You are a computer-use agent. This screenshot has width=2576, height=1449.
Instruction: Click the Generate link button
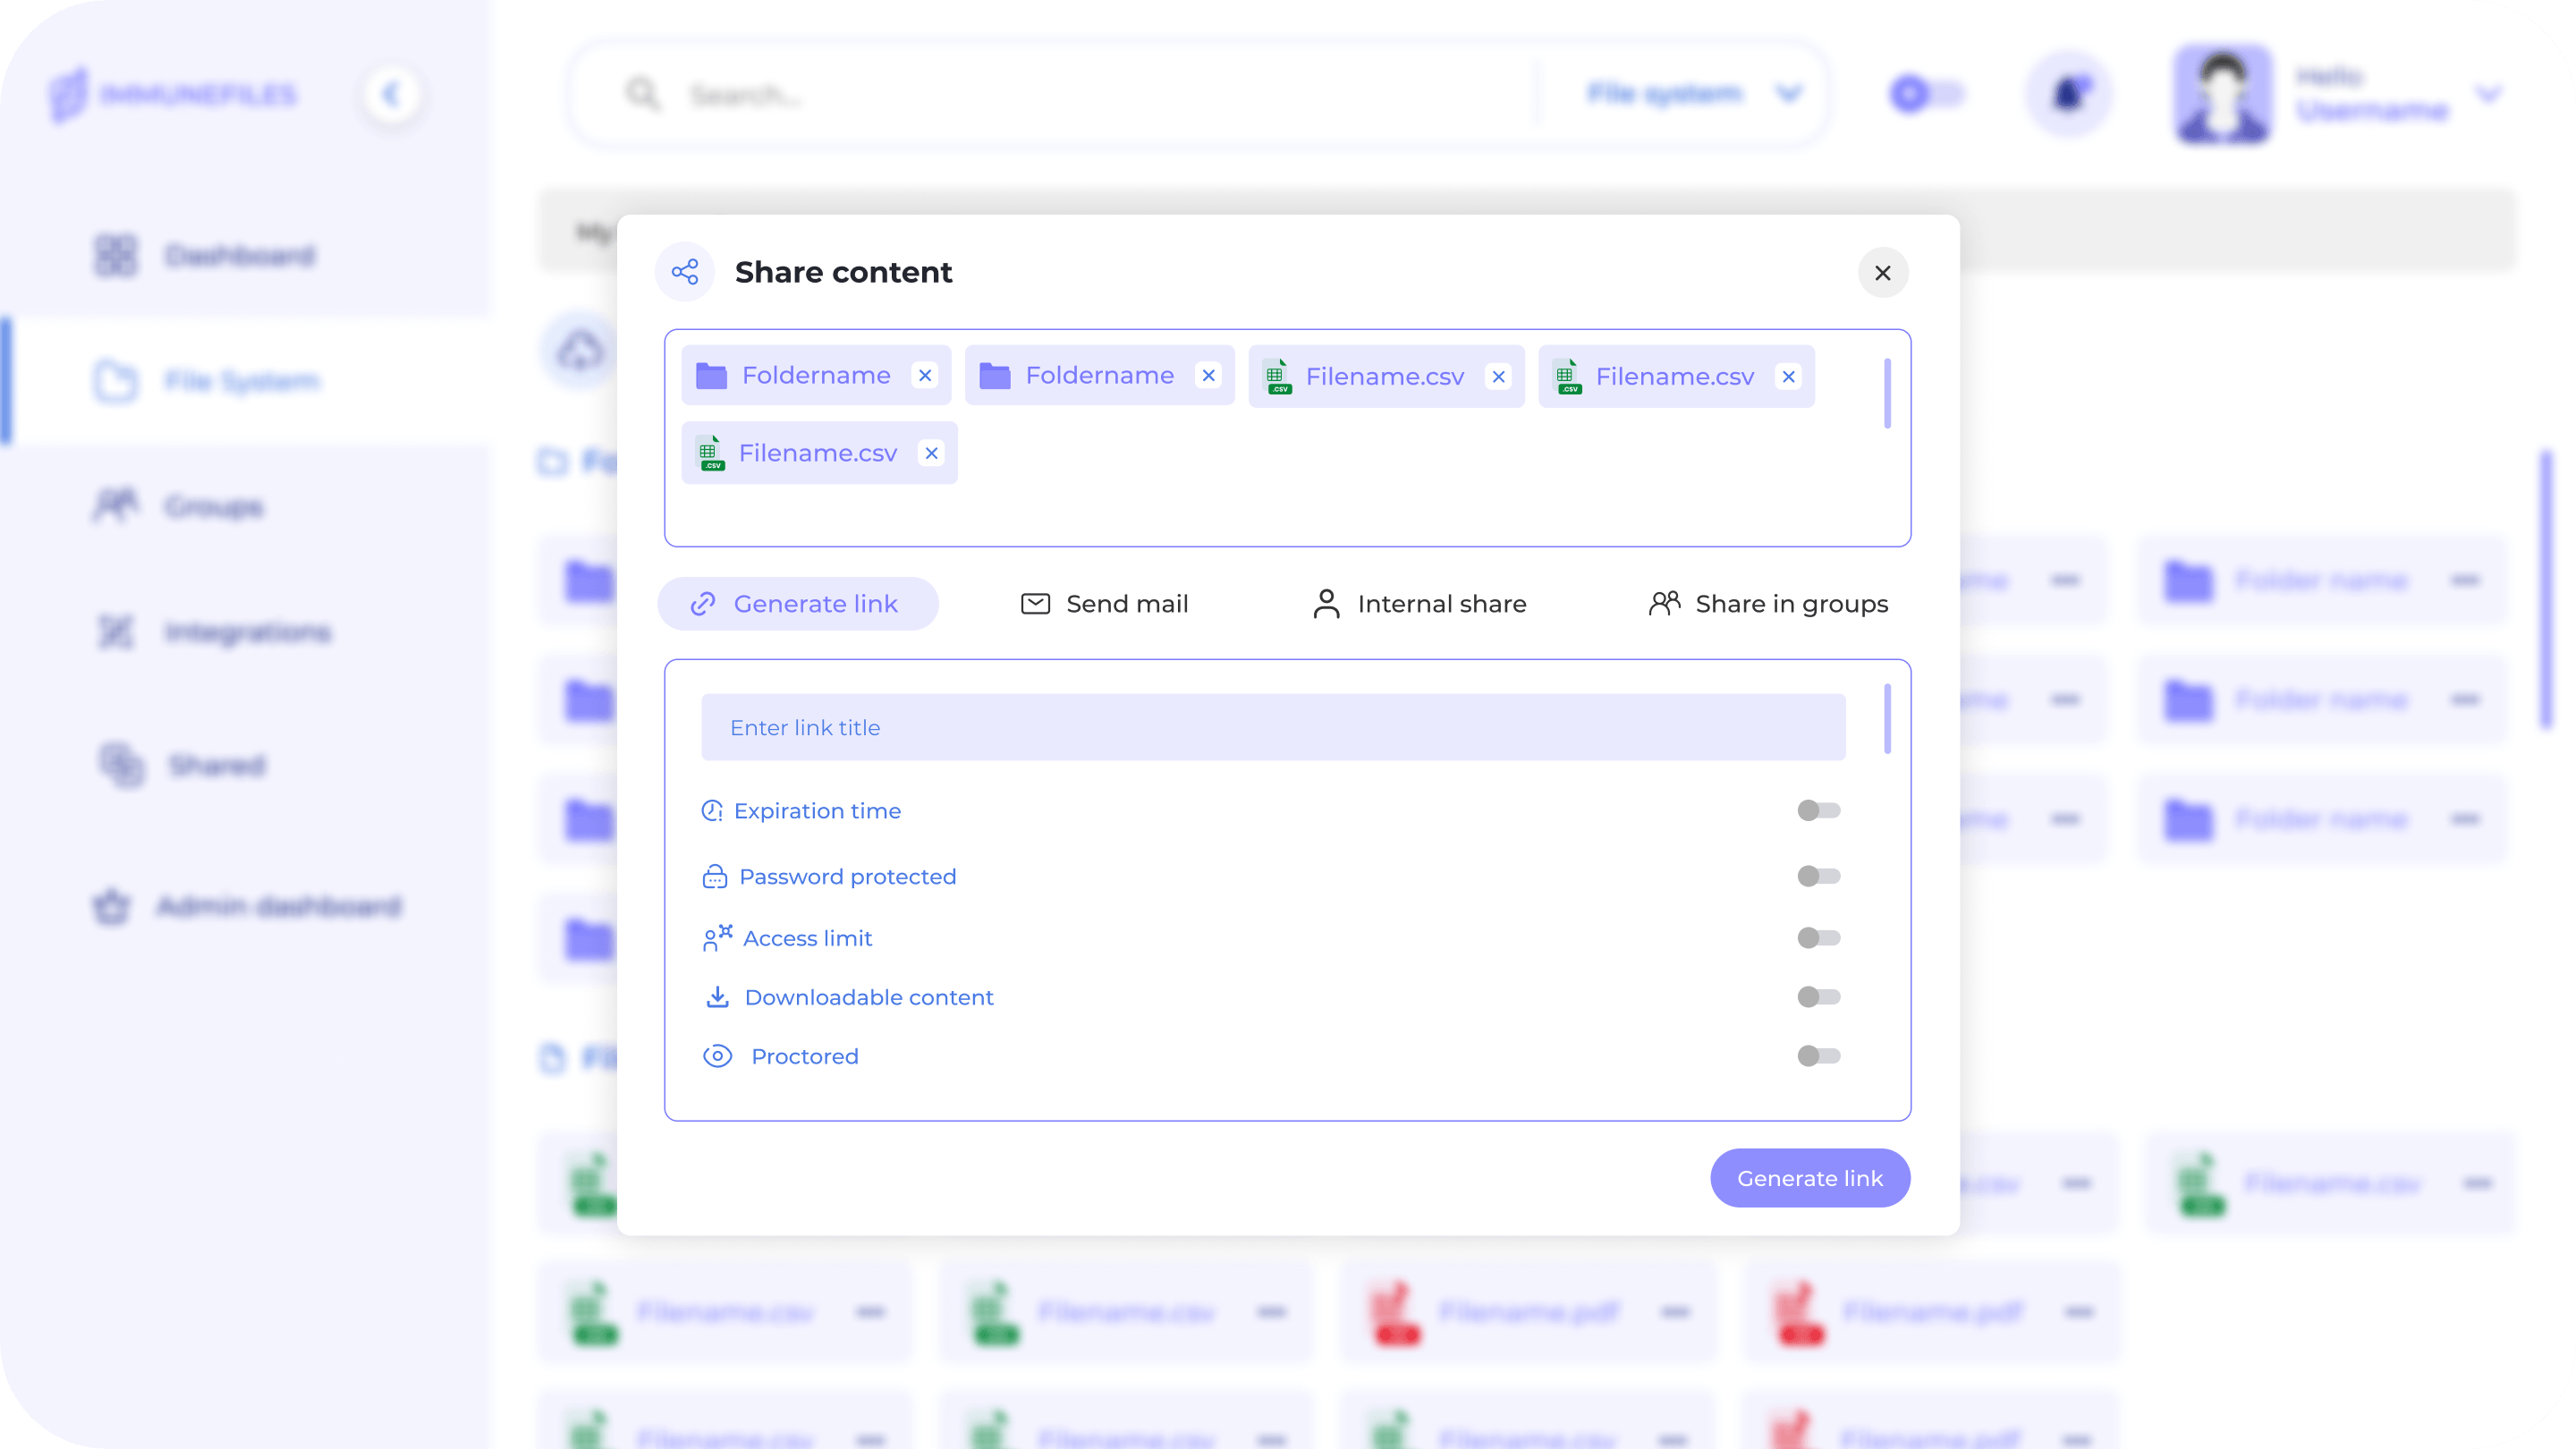[1810, 1176]
